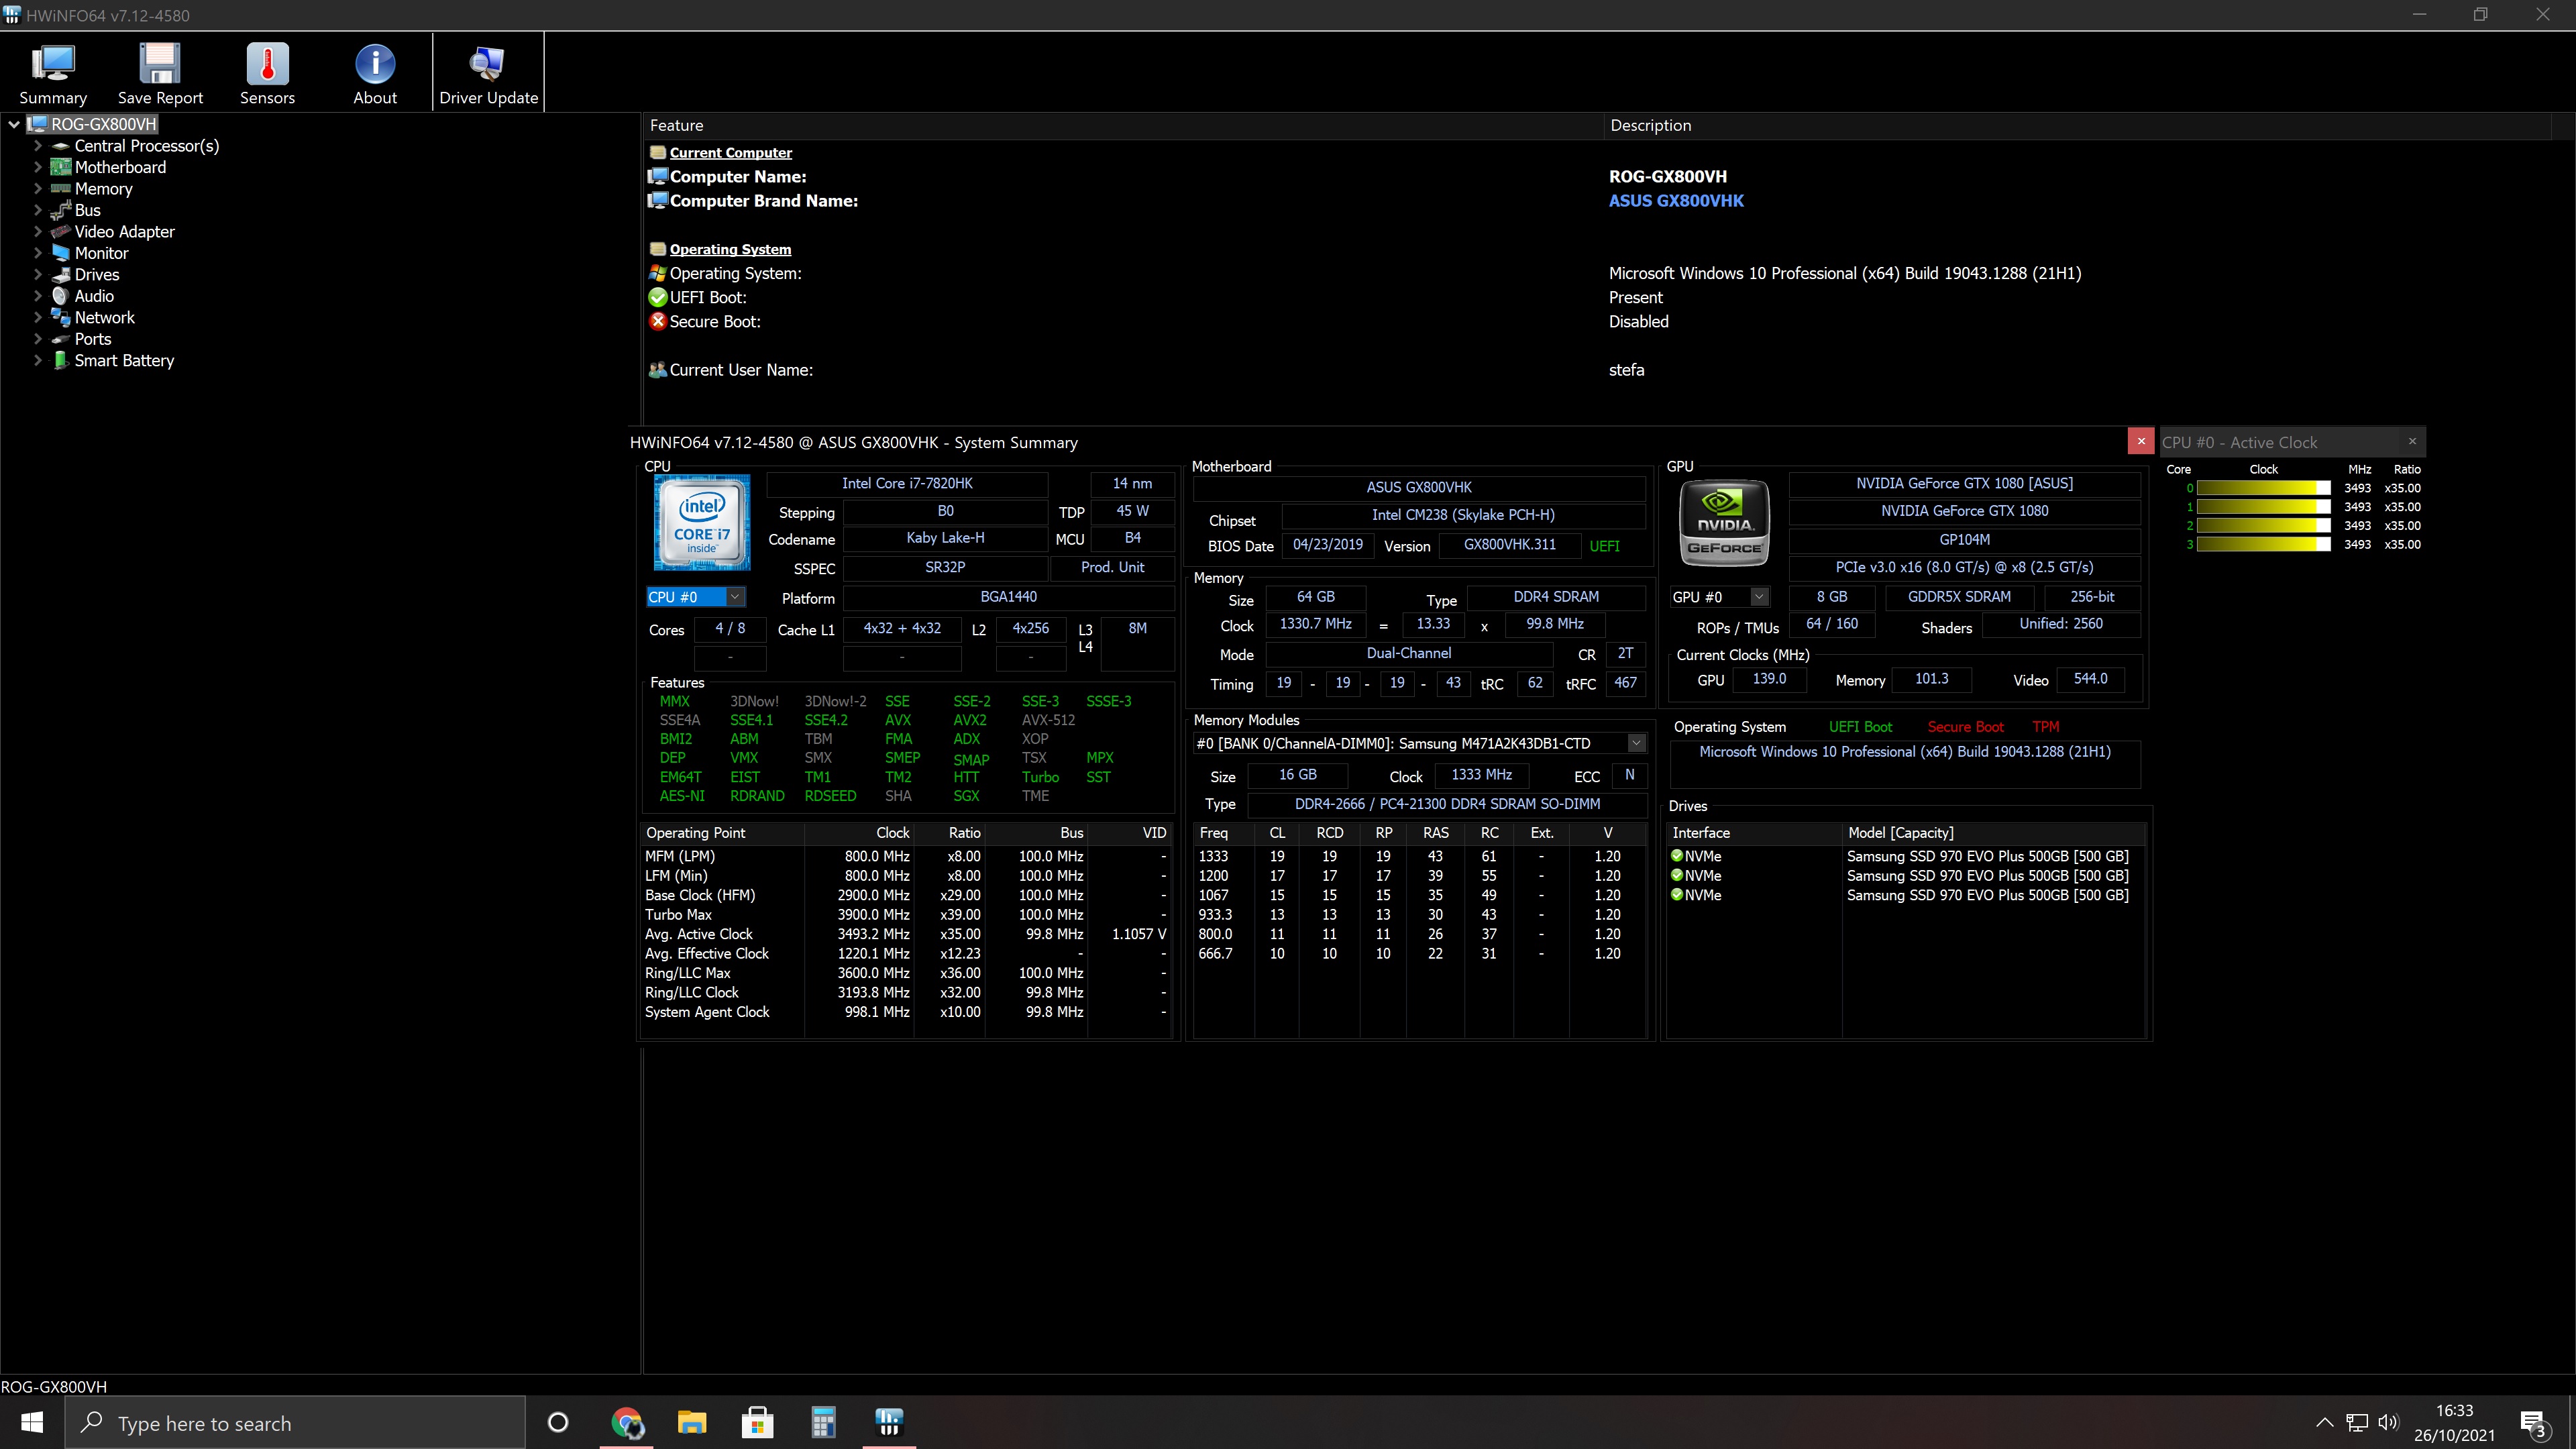Click the red Secure Boot disabled icon
Image resolution: width=2576 pixels, height=1449 pixels.
657,321
